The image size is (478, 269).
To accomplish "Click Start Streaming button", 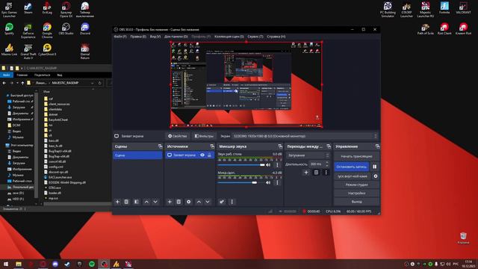I will tap(356, 156).
